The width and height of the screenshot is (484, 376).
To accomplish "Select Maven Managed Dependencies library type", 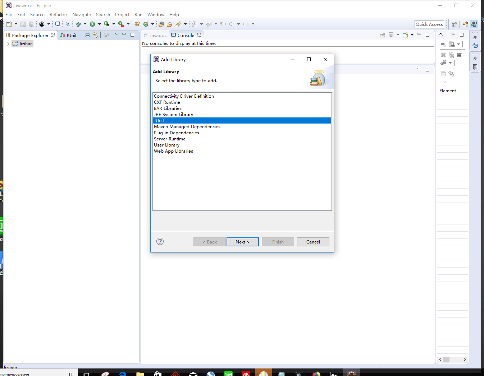I will pyautogui.click(x=242, y=127).
